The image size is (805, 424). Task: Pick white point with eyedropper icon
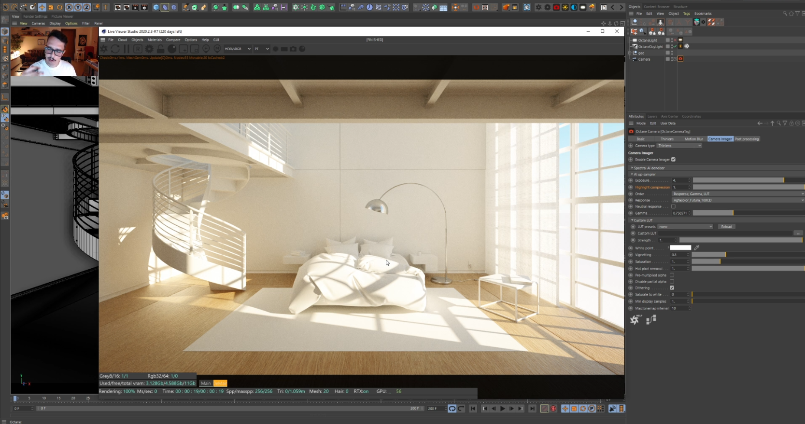pyautogui.click(x=696, y=247)
